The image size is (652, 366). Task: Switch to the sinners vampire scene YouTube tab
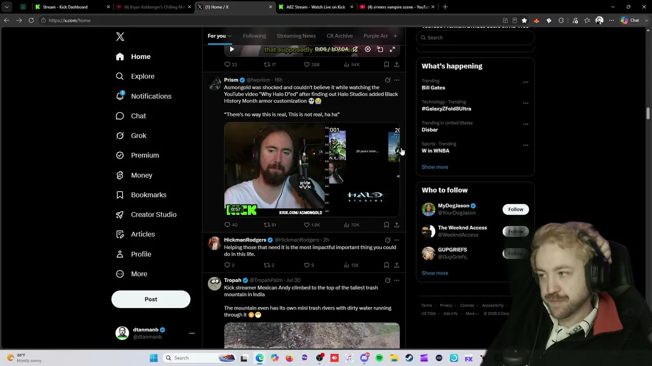[396, 7]
